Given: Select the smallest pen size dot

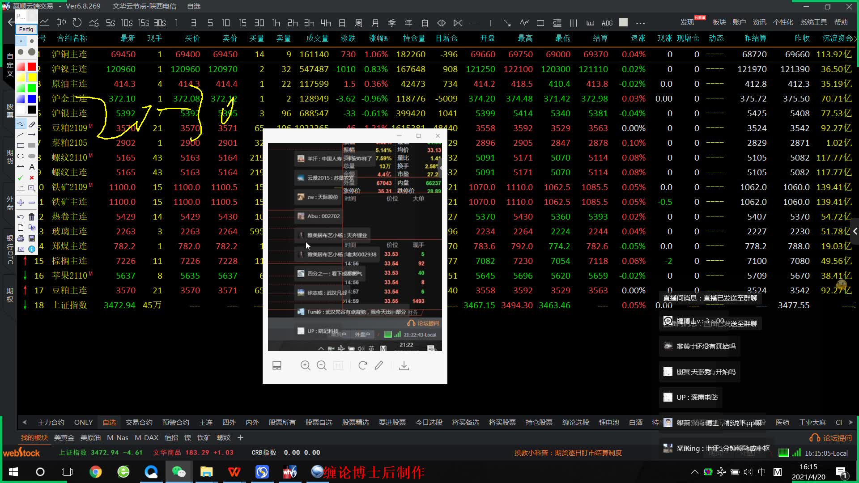Looking at the screenshot, I should click(x=21, y=41).
